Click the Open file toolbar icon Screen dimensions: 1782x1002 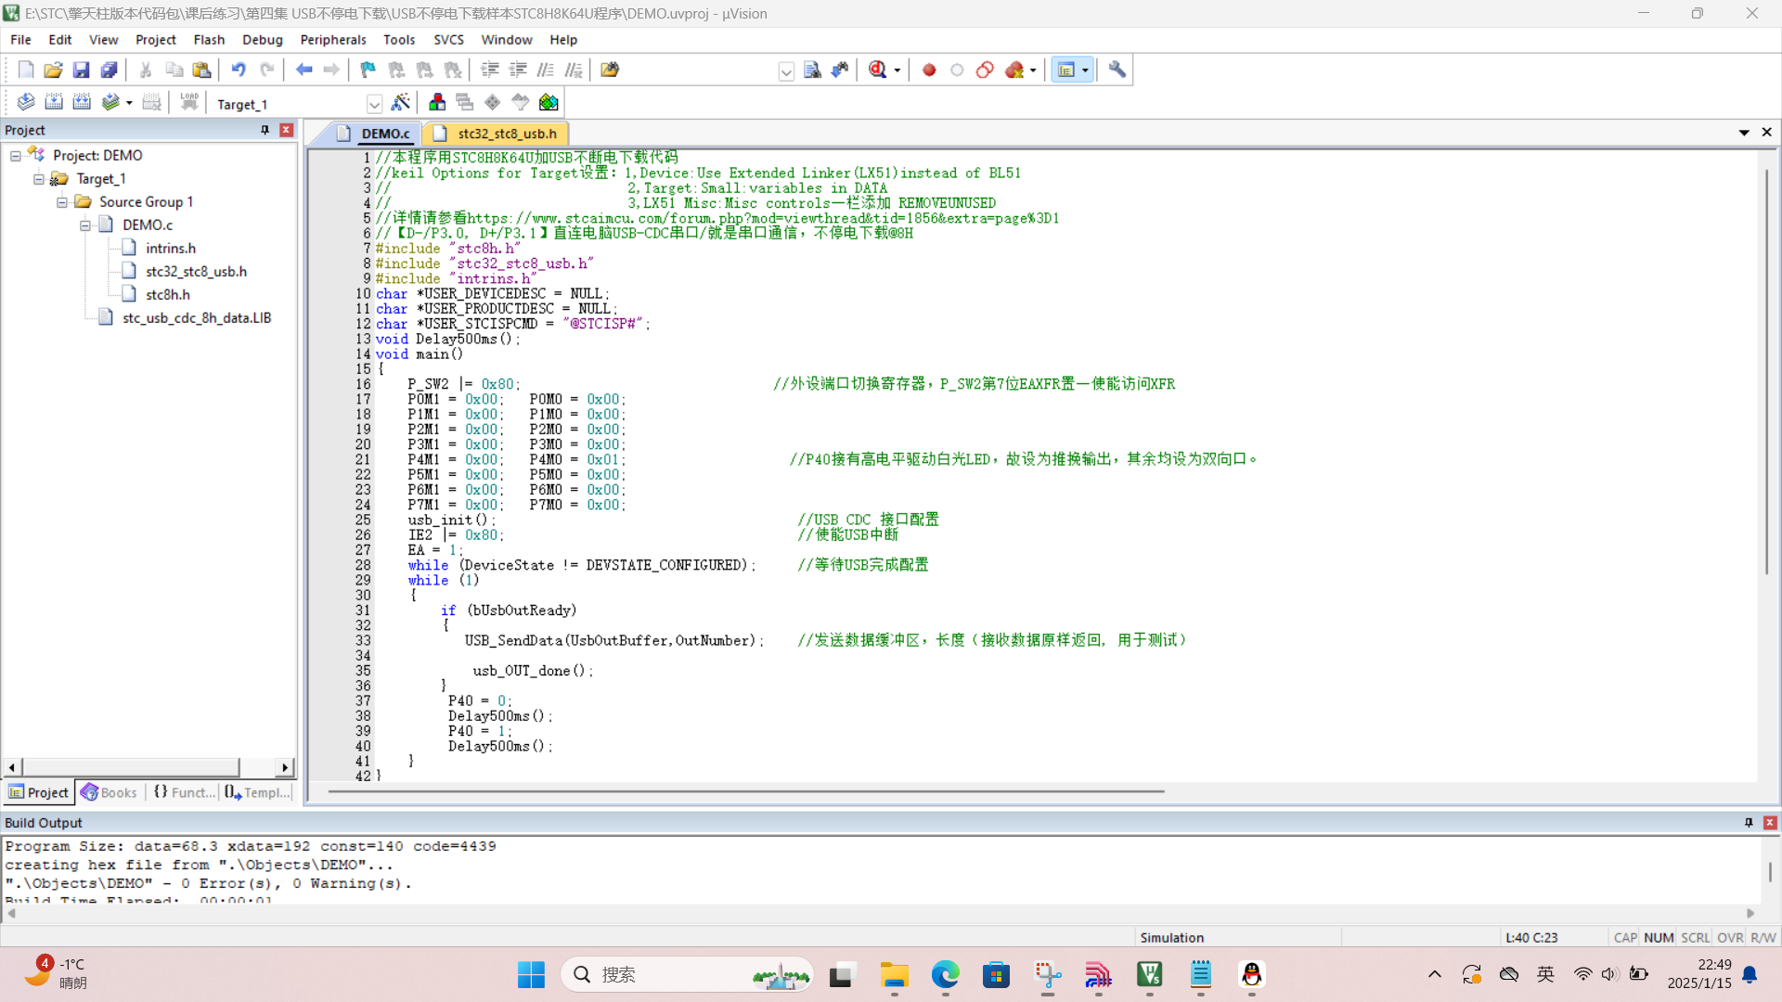click(x=53, y=70)
